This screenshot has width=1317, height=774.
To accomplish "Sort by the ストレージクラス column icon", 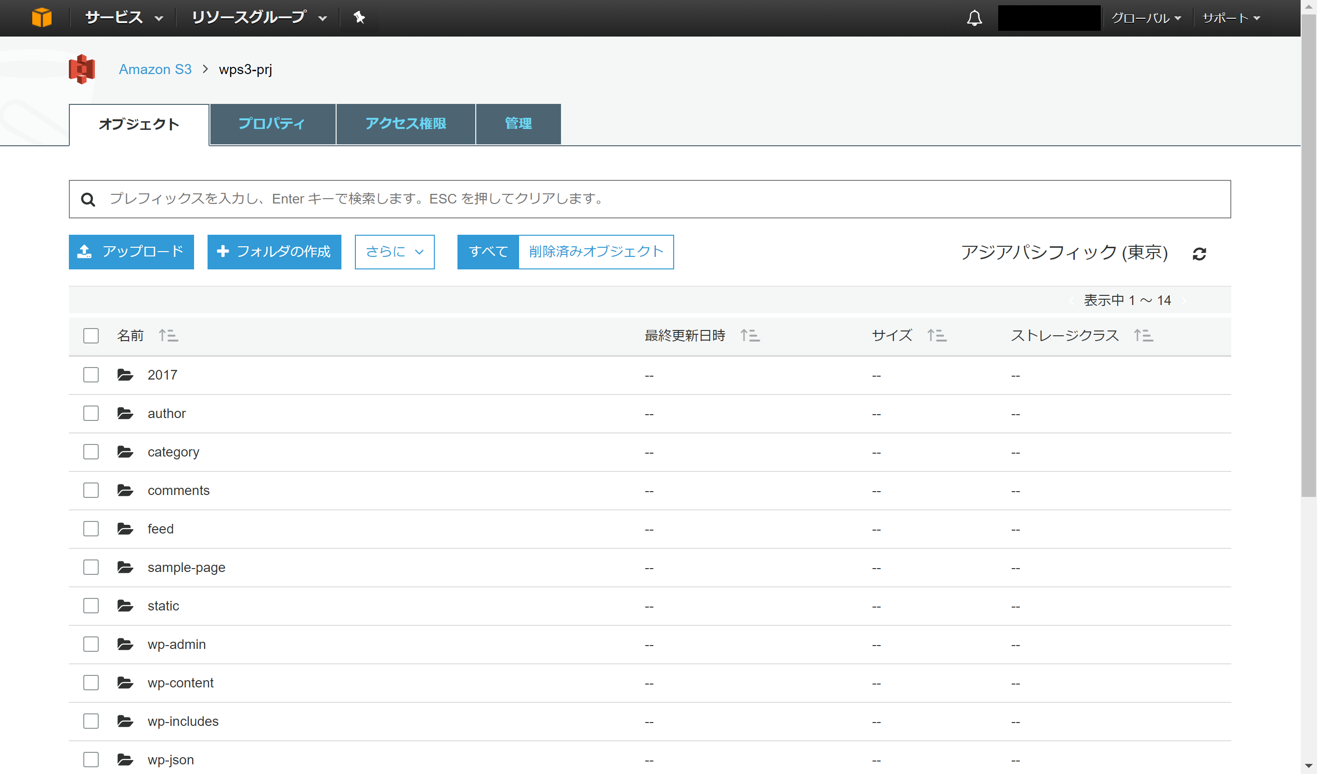I will (x=1143, y=335).
